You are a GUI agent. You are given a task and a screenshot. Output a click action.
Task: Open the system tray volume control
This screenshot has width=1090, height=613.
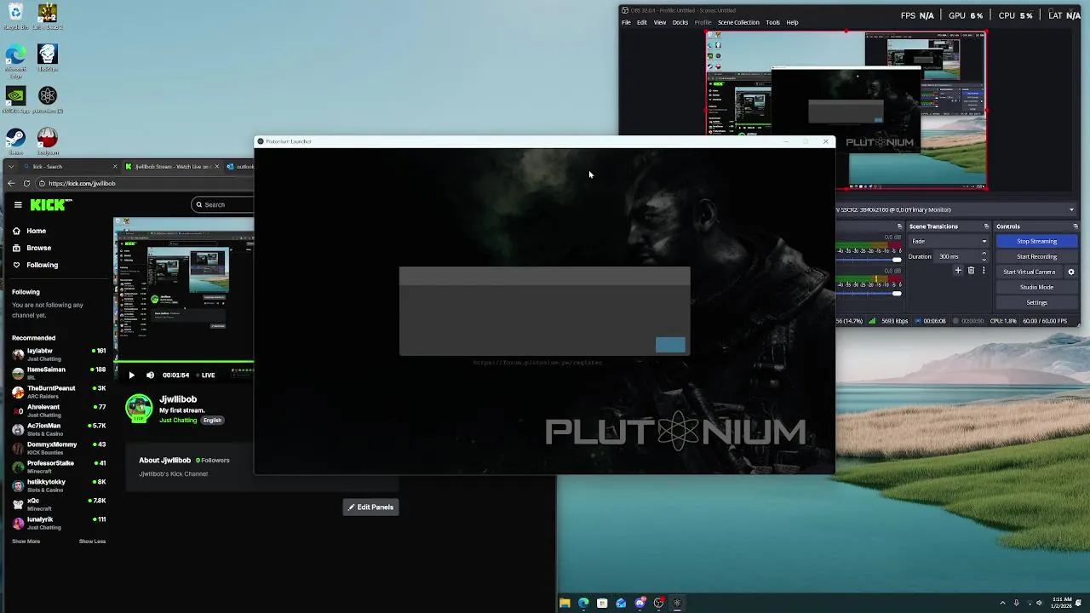(1040, 603)
